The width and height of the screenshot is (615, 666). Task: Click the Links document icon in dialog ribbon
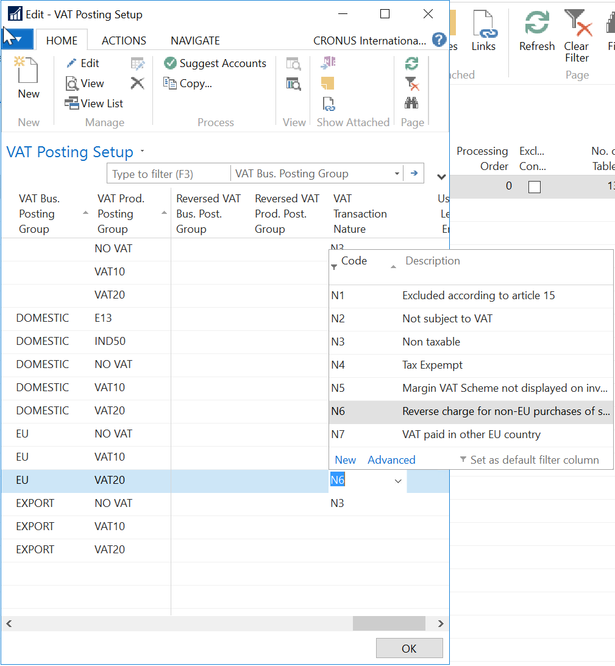328,104
